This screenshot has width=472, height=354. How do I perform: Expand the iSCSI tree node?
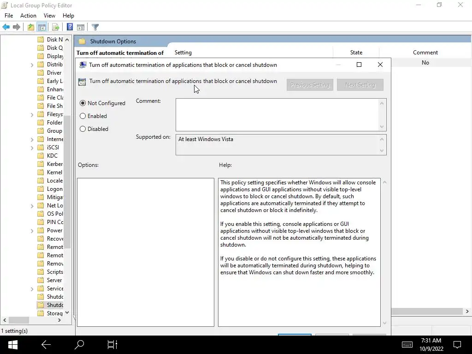pyautogui.click(x=32, y=147)
